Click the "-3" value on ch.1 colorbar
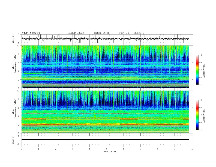Image resolution: width=216 pixels, height=167 pixels. (x=201, y=55)
